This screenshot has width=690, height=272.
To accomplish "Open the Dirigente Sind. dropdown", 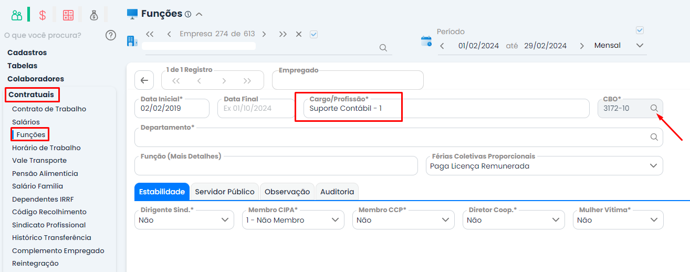I will pyautogui.click(x=184, y=220).
